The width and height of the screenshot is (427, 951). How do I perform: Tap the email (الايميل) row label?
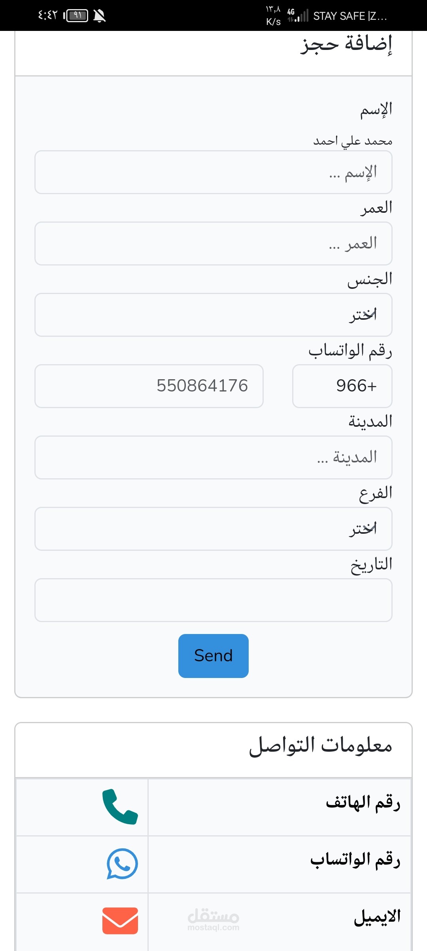click(x=377, y=917)
